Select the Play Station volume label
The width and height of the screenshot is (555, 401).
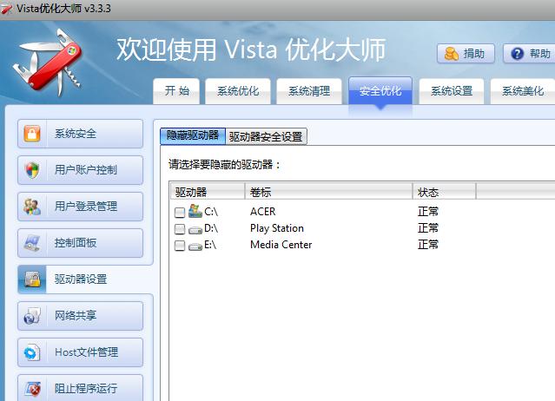click(x=277, y=228)
